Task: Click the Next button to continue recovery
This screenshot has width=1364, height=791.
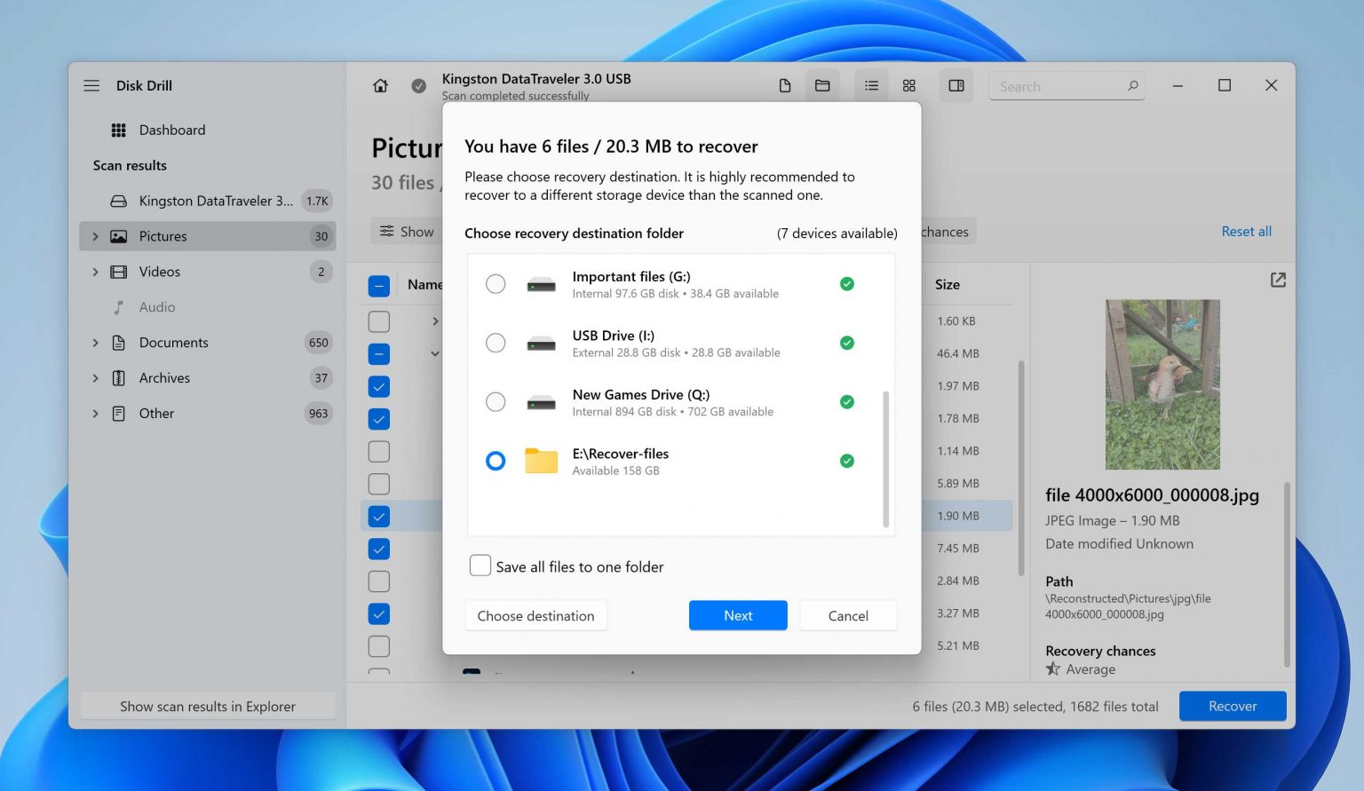Action: 738,615
